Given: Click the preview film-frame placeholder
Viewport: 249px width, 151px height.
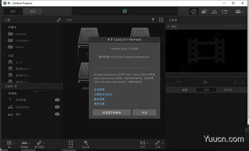Looking at the screenshot, I should (206, 50).
